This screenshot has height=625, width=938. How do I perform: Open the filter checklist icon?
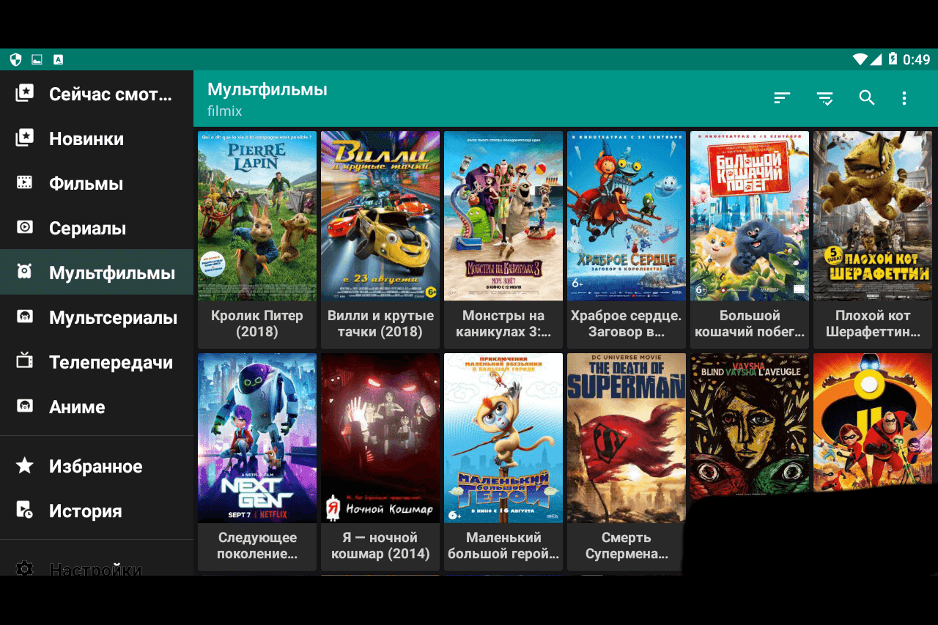(825, 98)
